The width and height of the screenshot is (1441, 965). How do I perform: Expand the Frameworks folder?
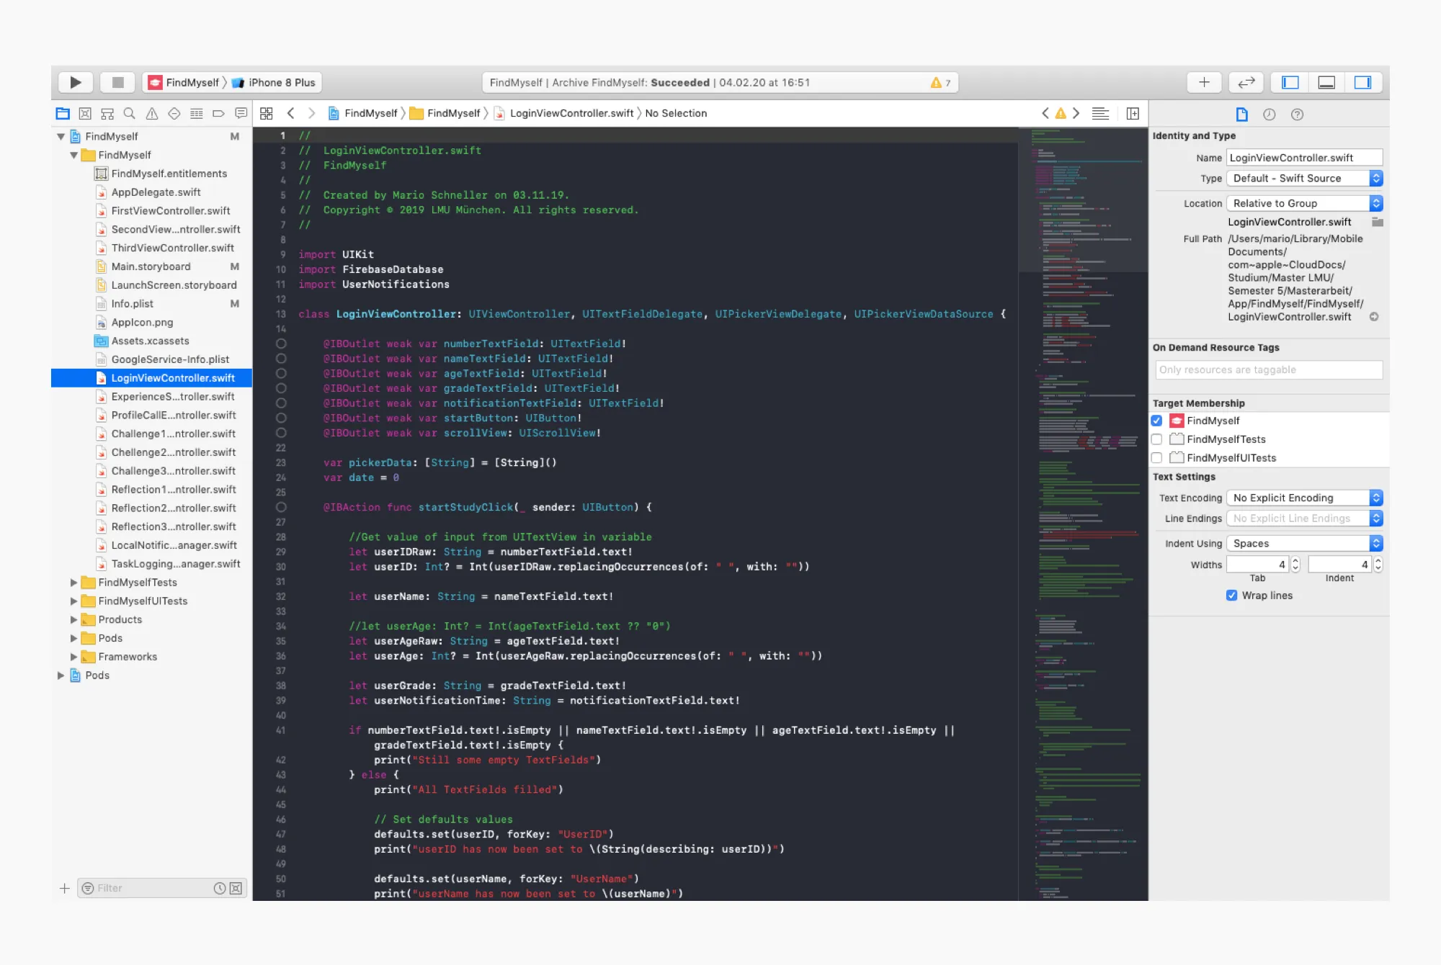(73, 657)
